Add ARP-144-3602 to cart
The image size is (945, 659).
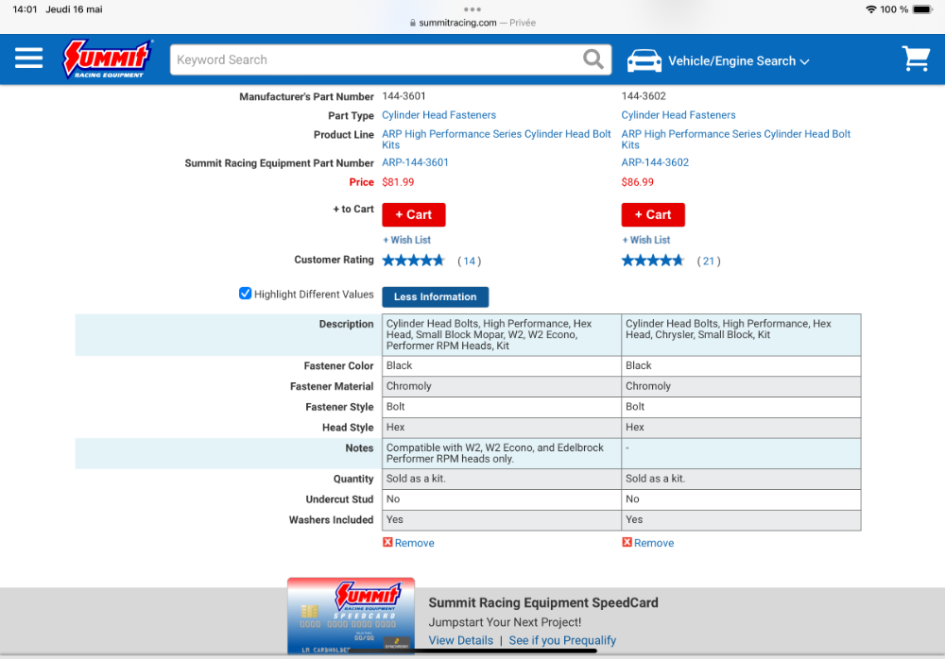tap(653, 214)
